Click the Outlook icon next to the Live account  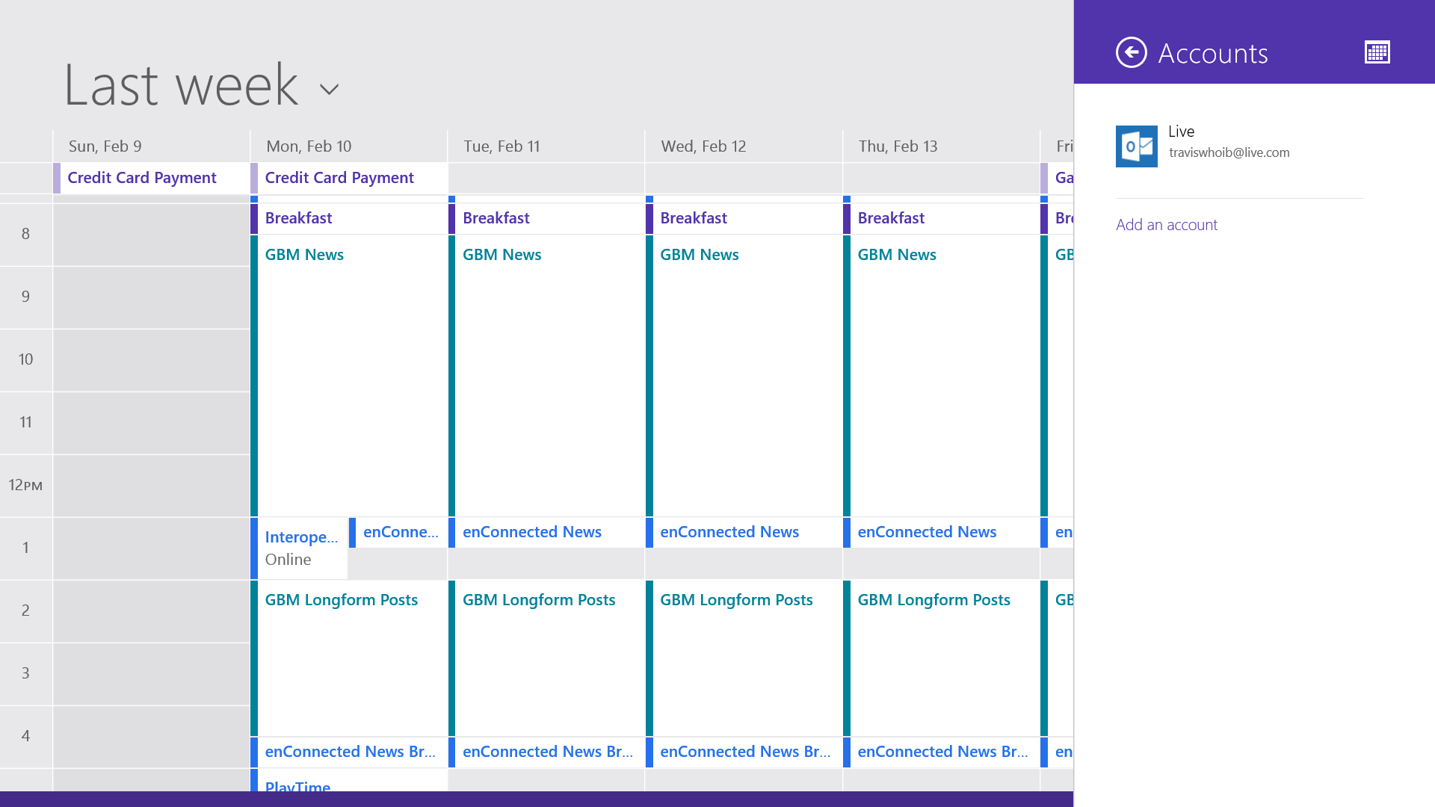1136,146
